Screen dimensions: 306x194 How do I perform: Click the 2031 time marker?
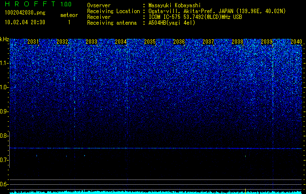pos(33,42)
